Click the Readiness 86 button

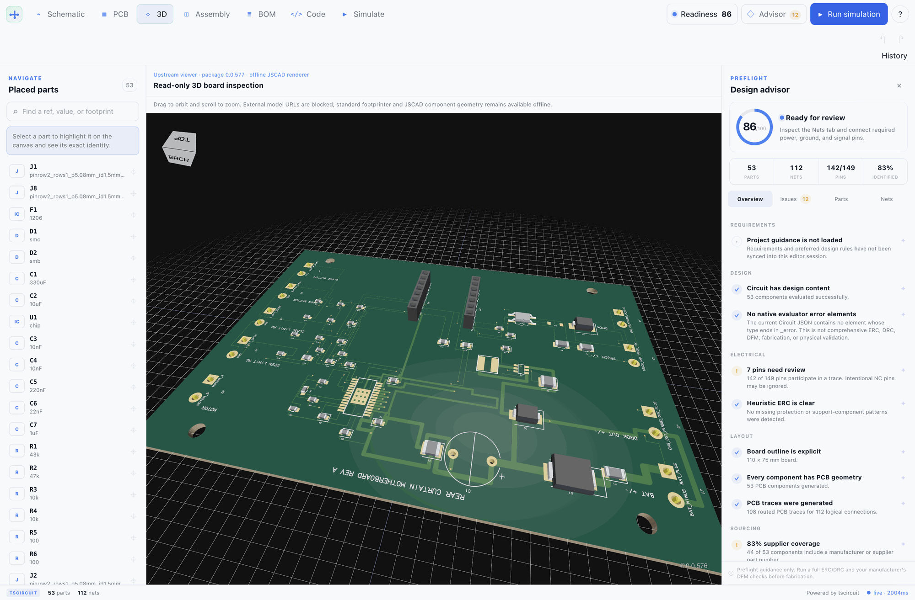pos(702,14)
